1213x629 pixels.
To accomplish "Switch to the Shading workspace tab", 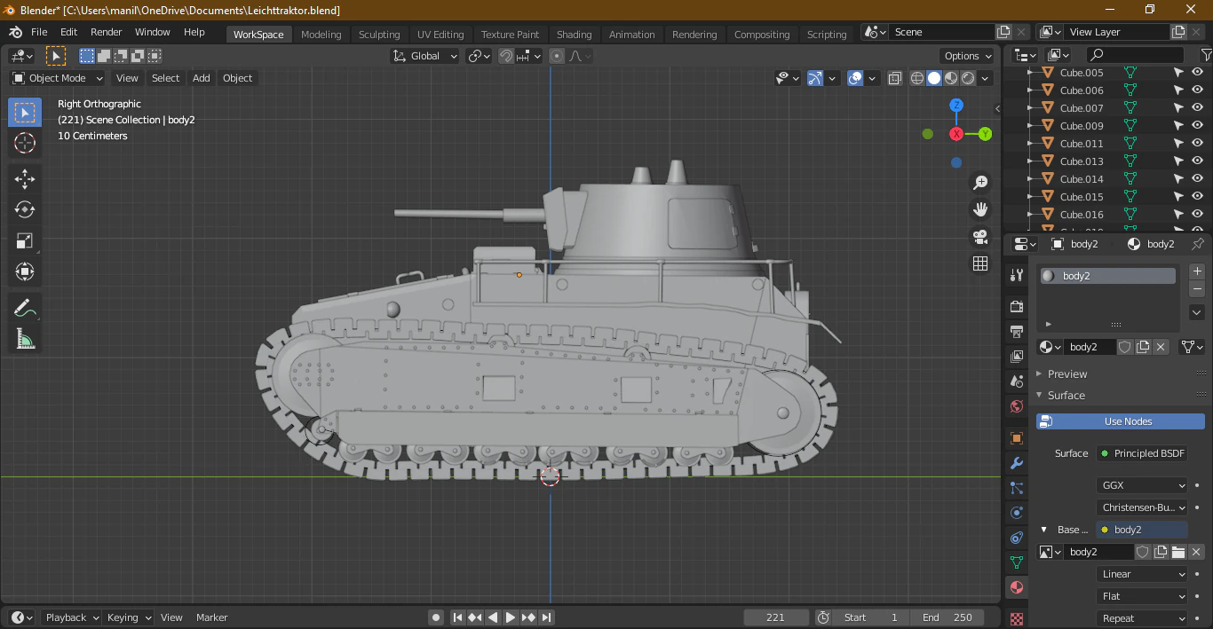I will pyautogui.click(x=574, y=35).
